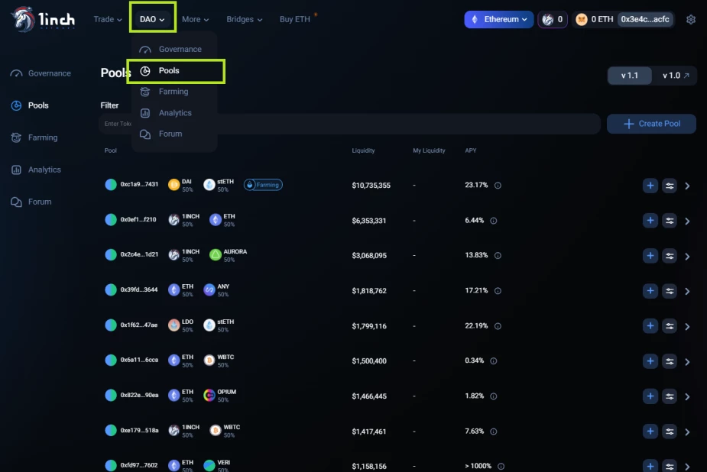Open Analytics in the left sidebar
Image resolution: width=707 pixels, height=472 pixels.
(x=36, y=170)
